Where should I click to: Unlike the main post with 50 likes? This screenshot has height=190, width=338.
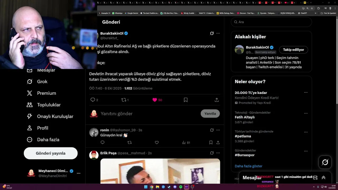click(x=155, y=100)
